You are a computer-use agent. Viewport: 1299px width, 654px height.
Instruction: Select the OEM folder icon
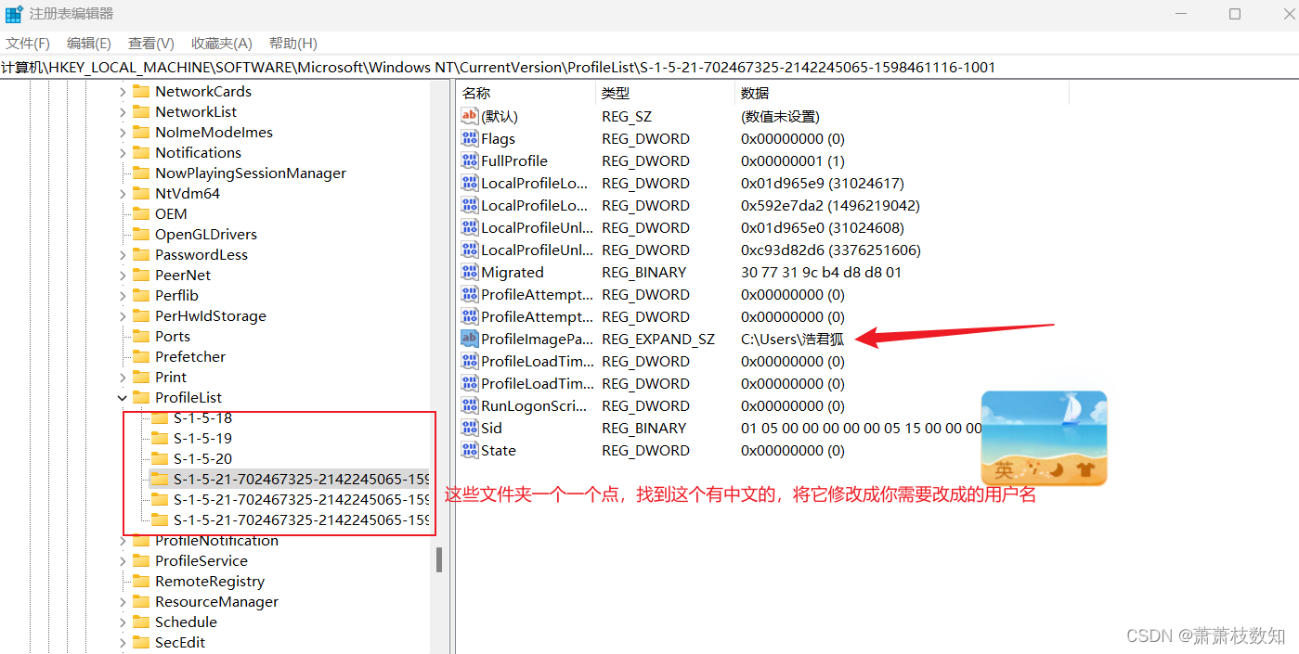[x=141, y=213]
